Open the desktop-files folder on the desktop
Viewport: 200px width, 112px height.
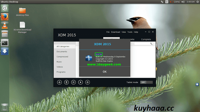click(x=22, y=12)
